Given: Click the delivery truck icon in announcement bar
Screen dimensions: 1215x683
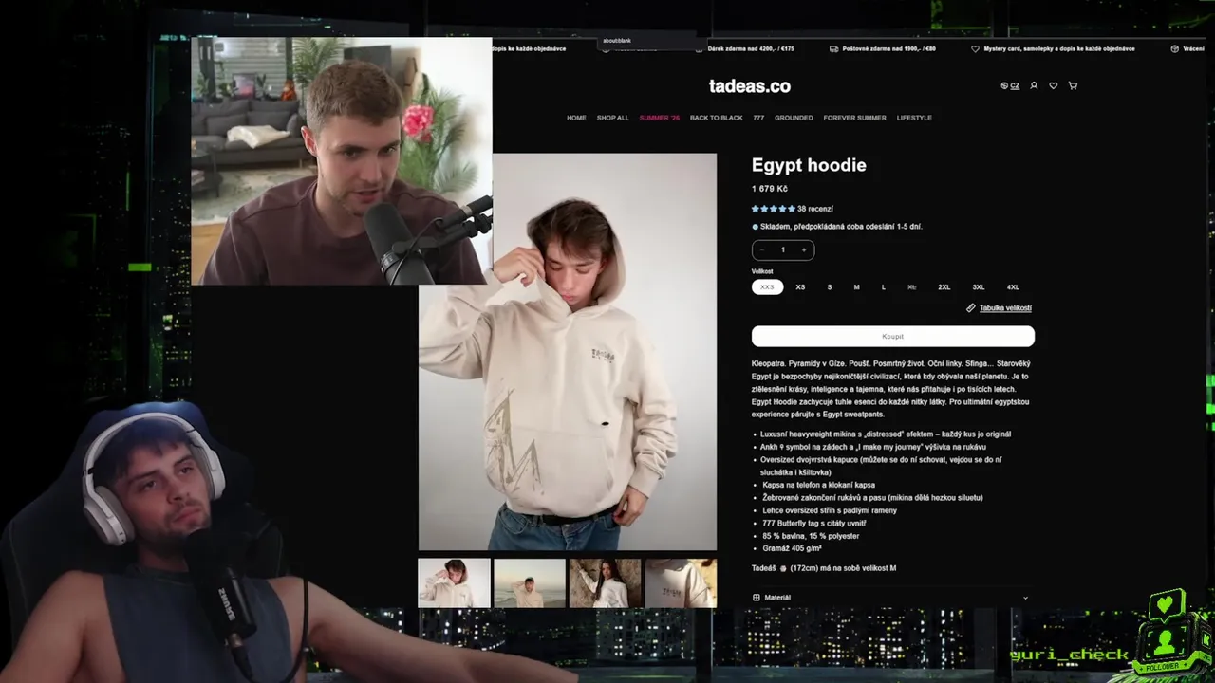Looking at the screenshot, I should pyautogui.click(x=833, y=48).
